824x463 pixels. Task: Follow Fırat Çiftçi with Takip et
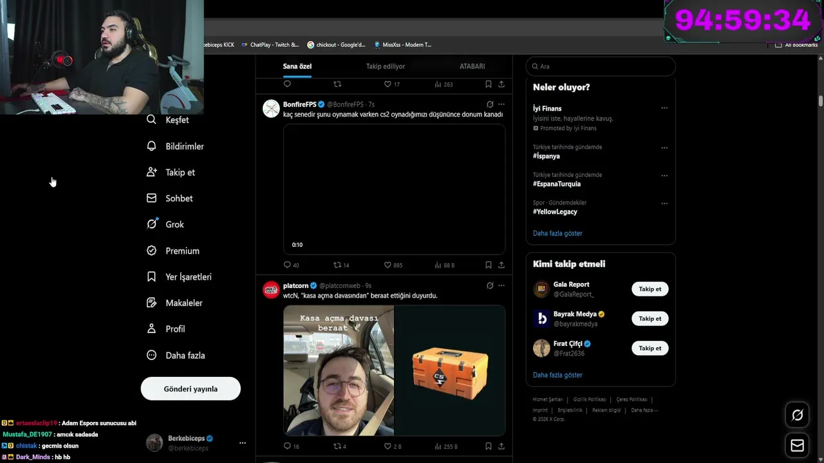(650, 348)
